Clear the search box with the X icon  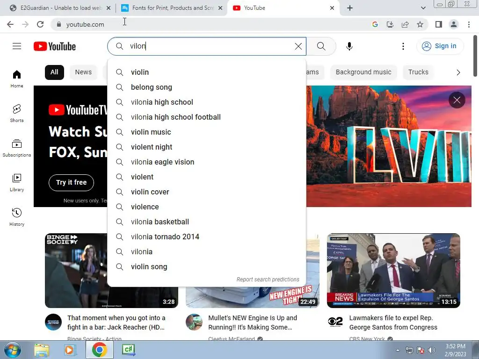pyautogui.click(x=298, y=46)
